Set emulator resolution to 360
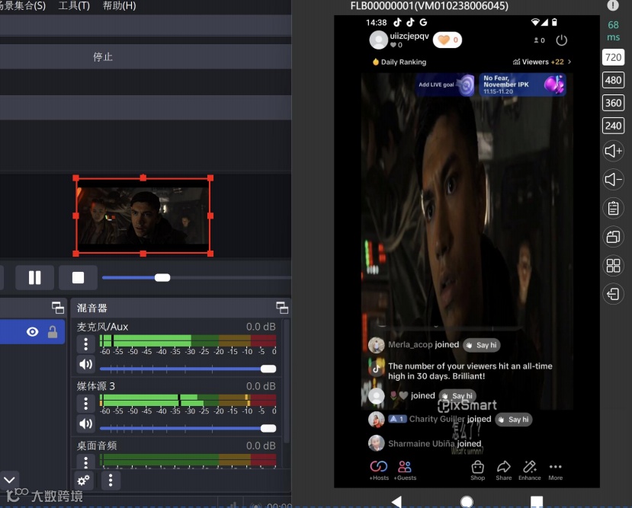This screenshot has width=632, height=508. click(x=613, y=103)
